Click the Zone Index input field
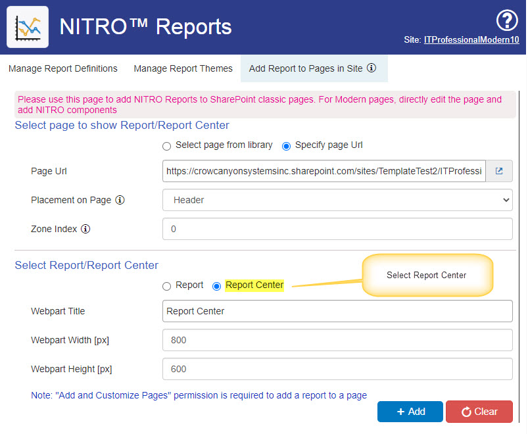The width and height of the screenshot is (528, 434). point(337,229)
